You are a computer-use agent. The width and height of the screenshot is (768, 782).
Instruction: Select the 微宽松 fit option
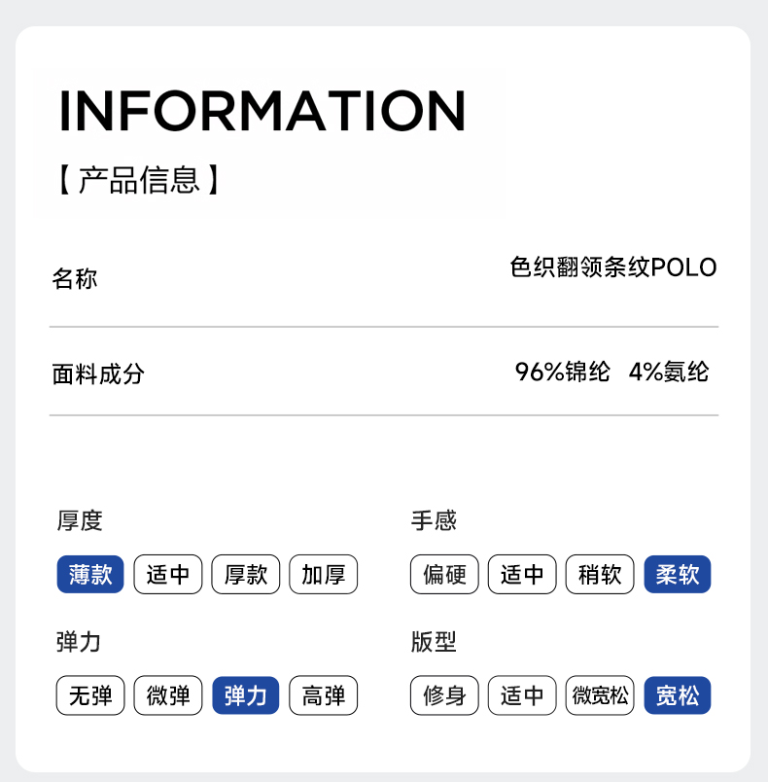600,695
